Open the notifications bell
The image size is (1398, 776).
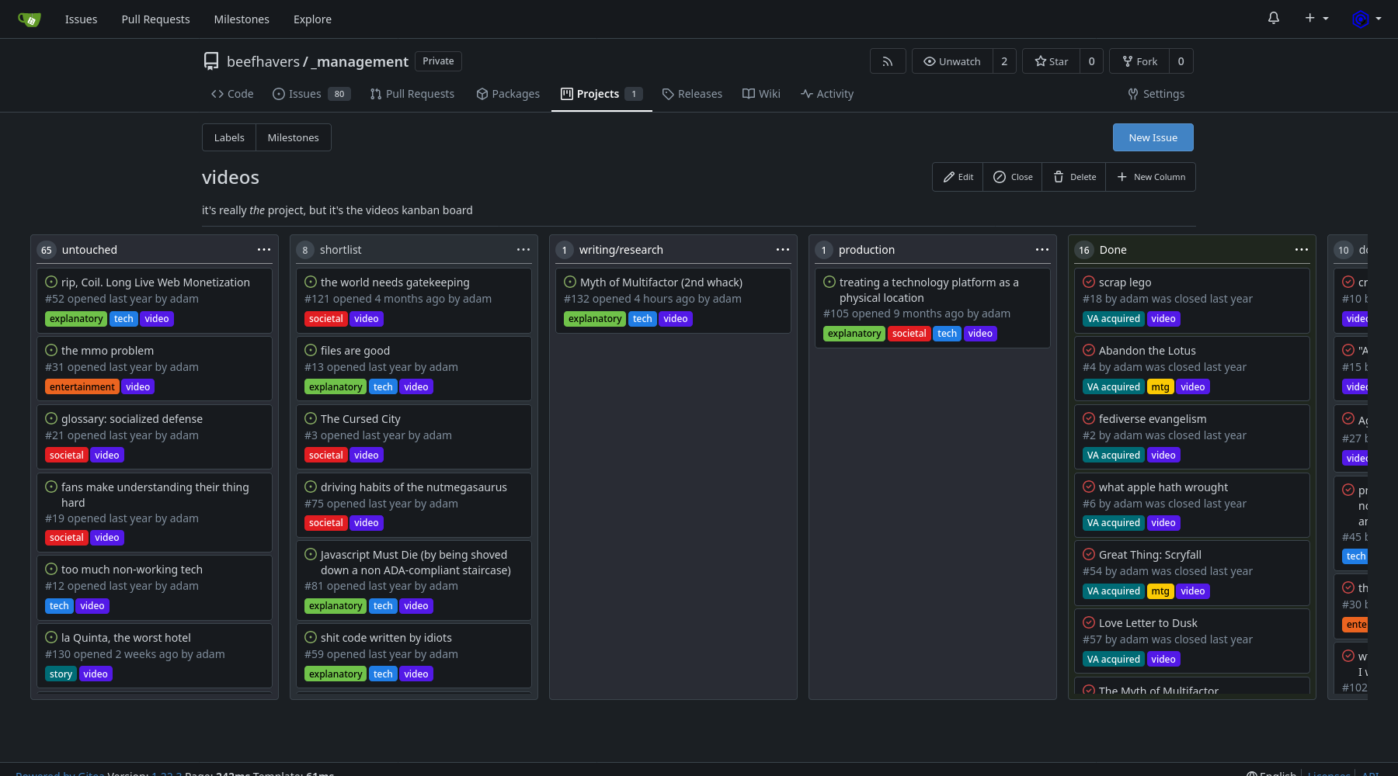coord(1274,18)
